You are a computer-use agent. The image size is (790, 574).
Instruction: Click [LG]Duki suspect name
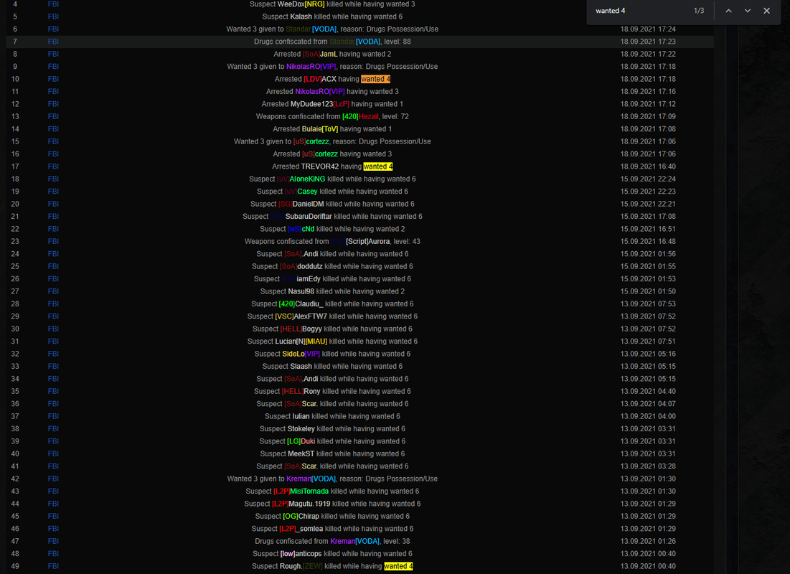click(301, 441)
